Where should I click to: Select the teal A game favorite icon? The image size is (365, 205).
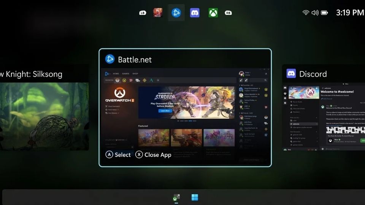coord(151,80)
